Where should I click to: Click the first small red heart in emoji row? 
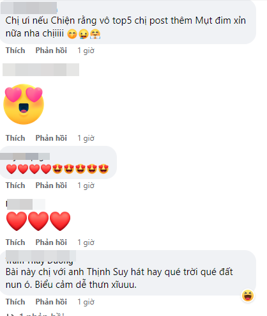11,169
